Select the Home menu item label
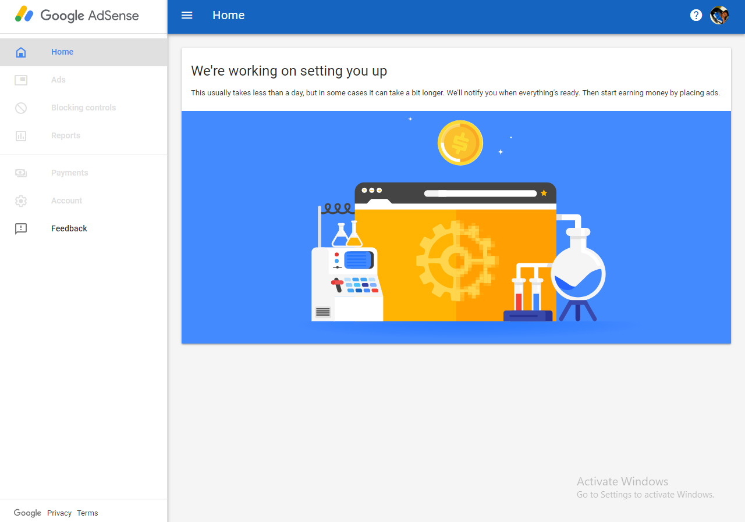745x522 pixels. pos(62,52)
